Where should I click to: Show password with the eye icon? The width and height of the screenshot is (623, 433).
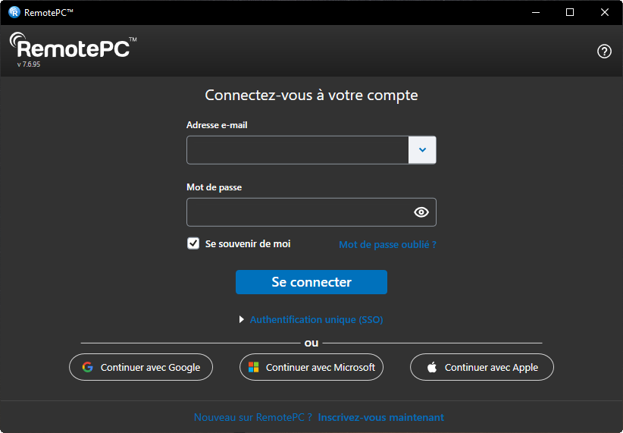[421, 212]
